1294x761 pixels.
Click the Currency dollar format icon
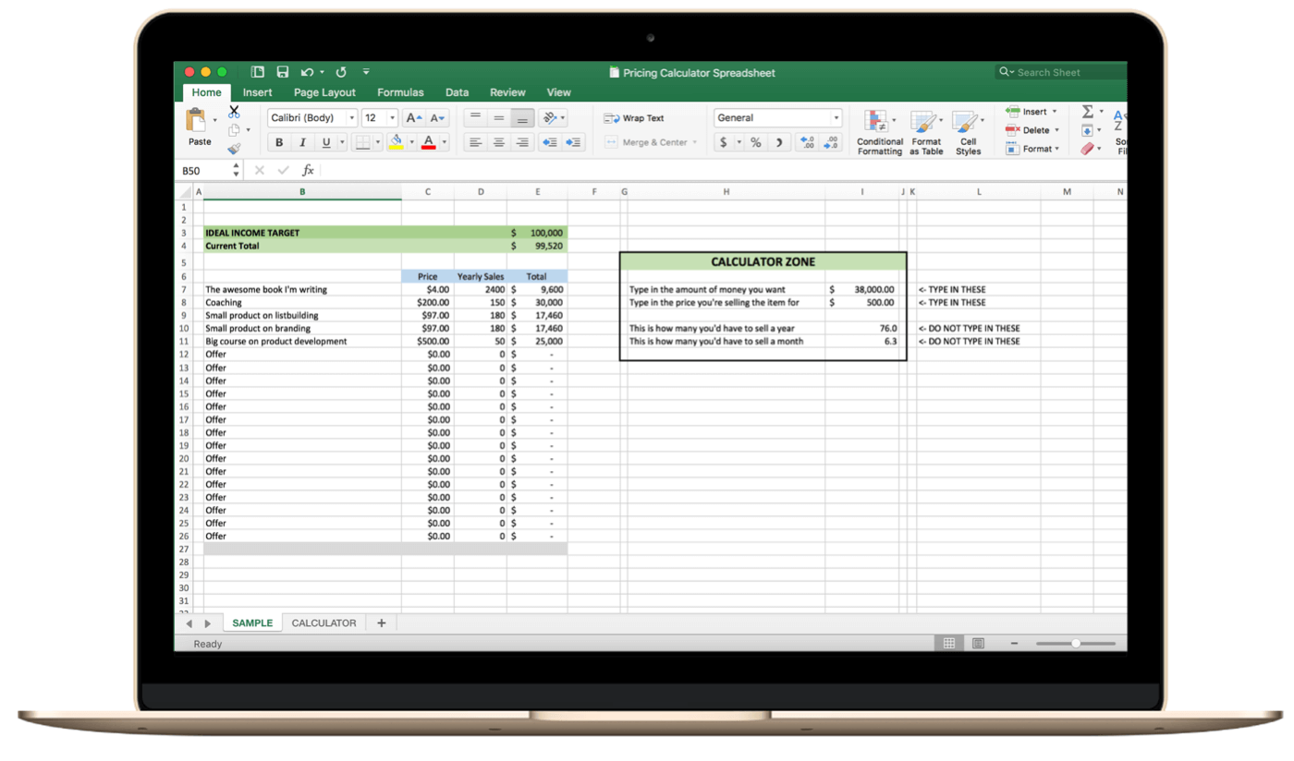click(723, 142)
